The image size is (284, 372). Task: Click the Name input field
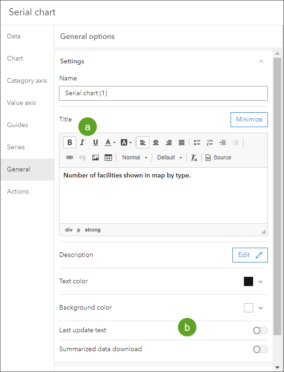(x=163, y=93)
